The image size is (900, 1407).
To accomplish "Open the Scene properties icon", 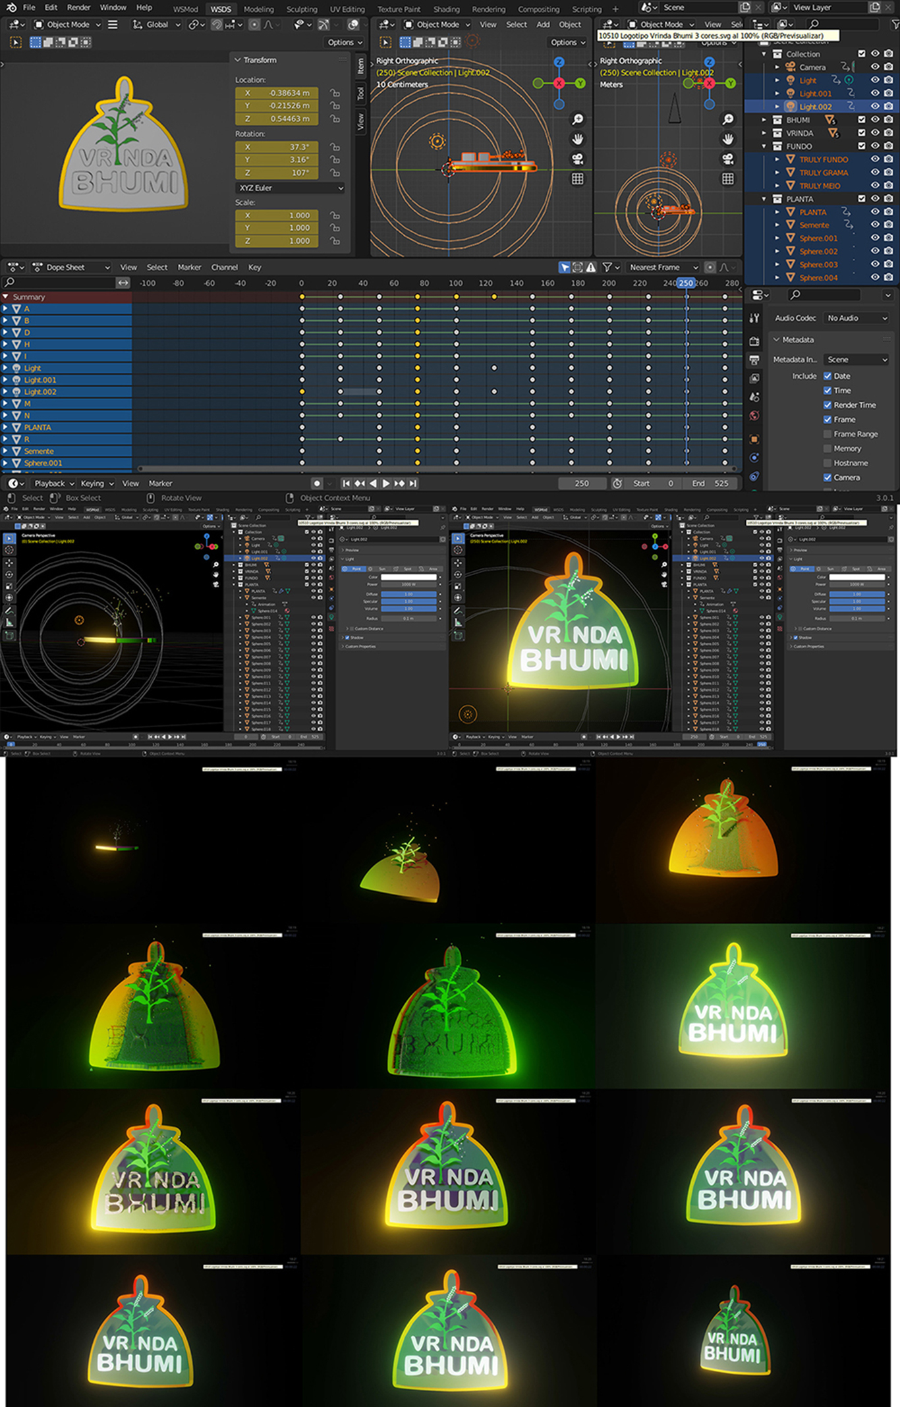I will 754,397.
